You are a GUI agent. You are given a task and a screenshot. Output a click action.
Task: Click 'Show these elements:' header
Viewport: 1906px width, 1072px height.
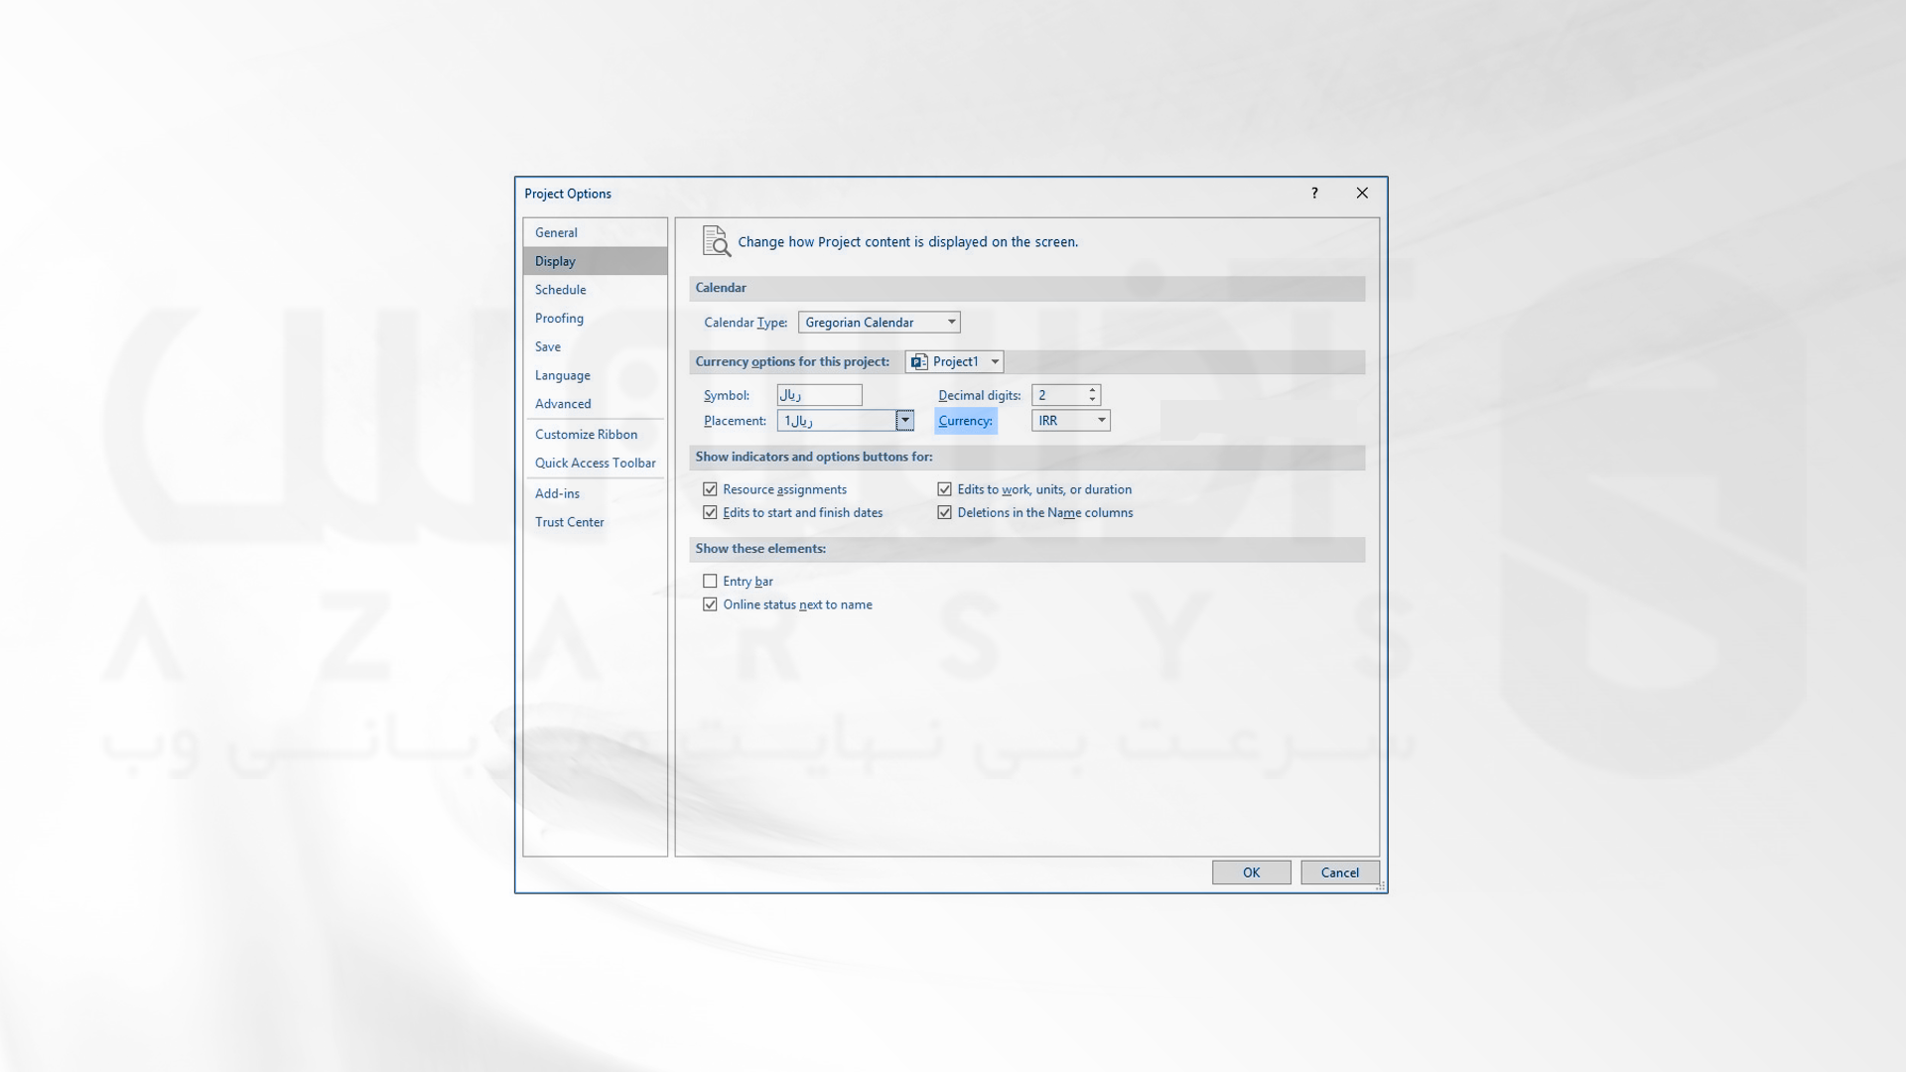(x=1027, y=549)
